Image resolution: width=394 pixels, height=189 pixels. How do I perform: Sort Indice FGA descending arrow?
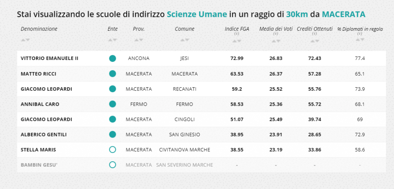(239, 41)
